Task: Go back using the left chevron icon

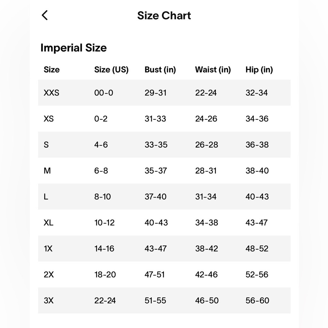Action: pos(45,15)
